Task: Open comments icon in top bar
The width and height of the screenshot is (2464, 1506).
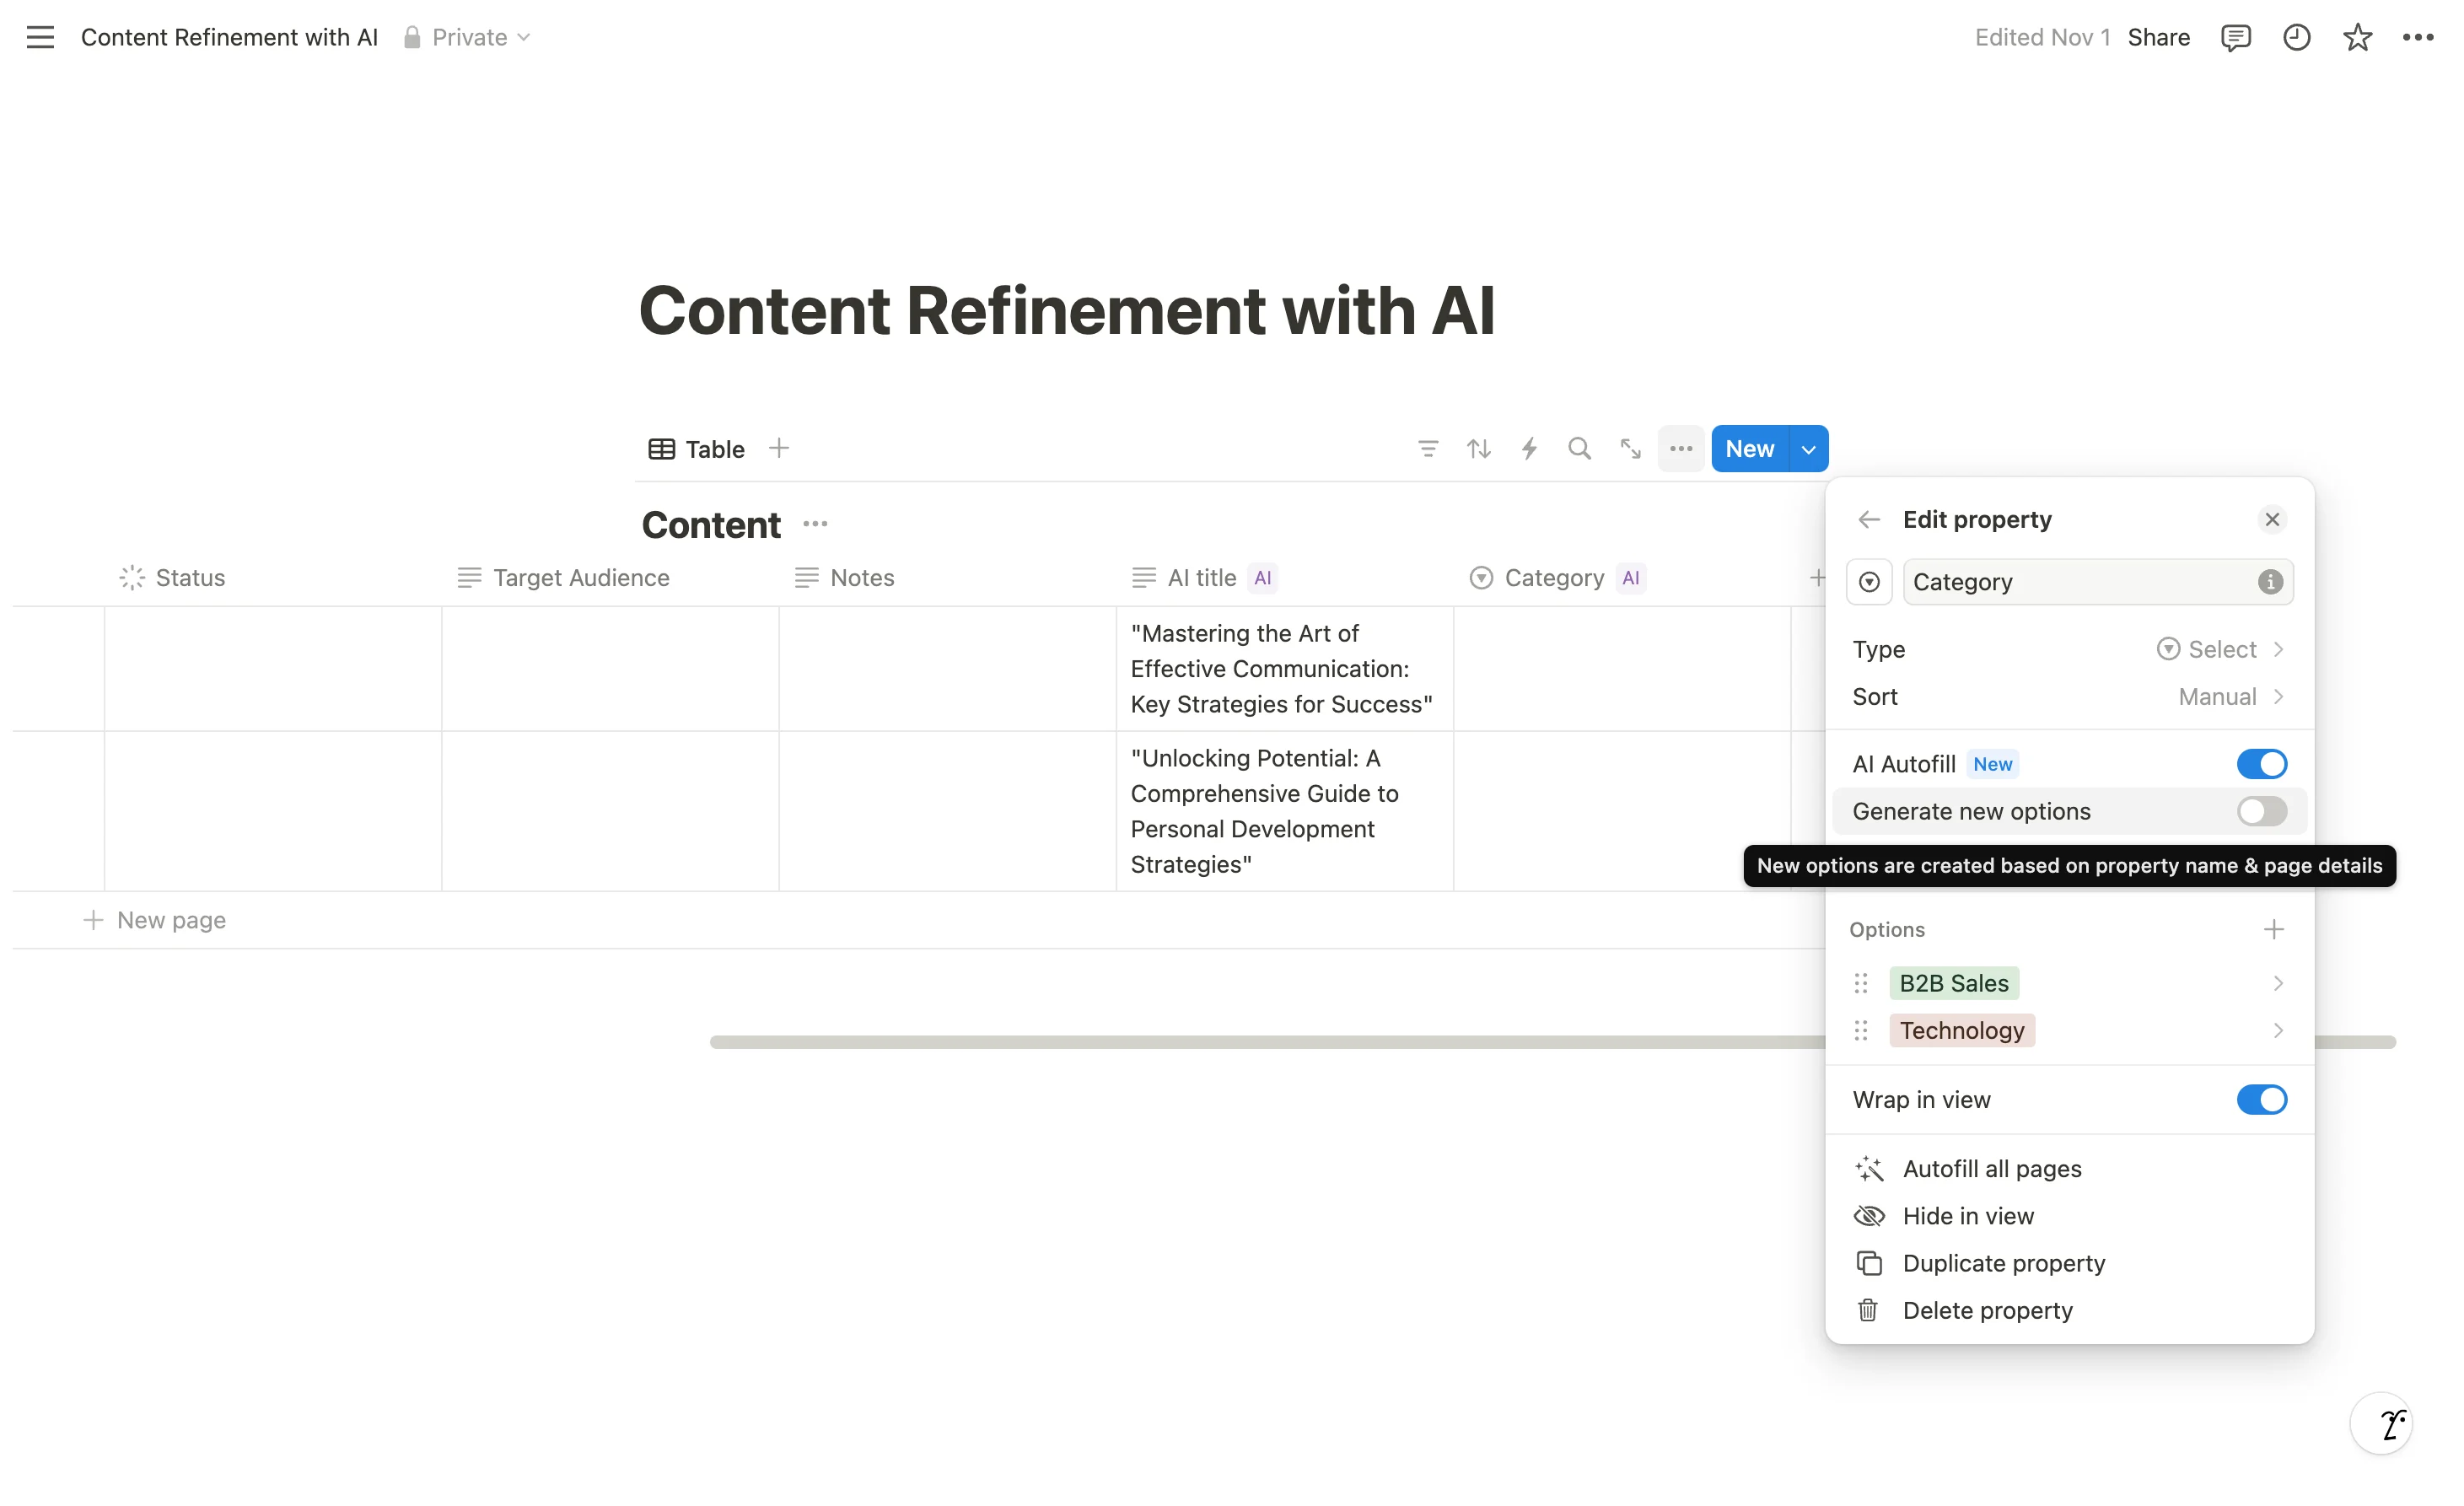Action: (2235, 37)
